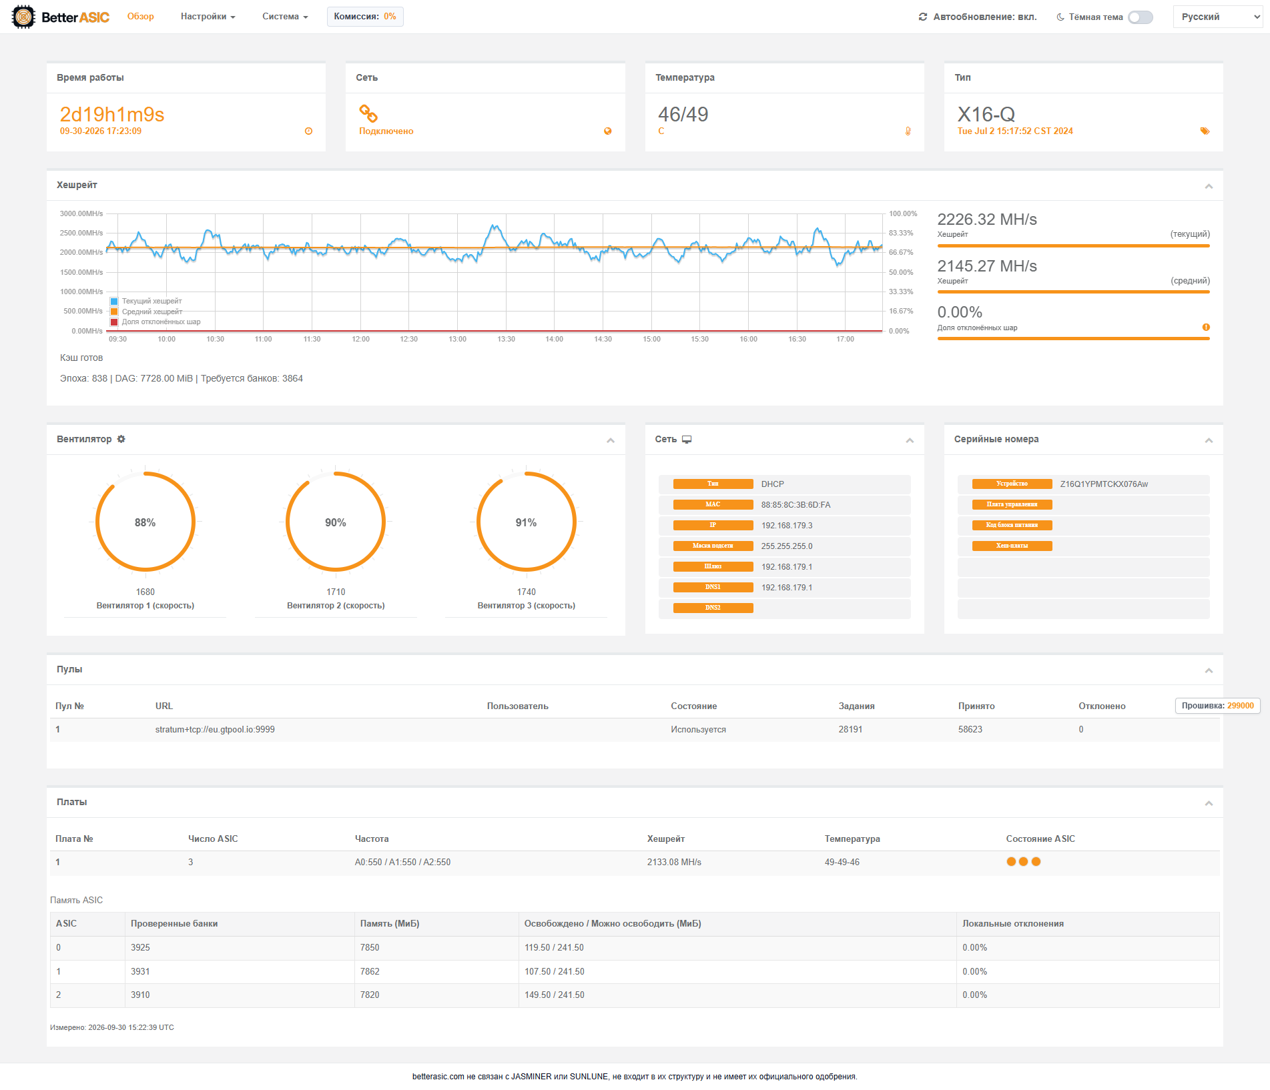Click the uptime clock icon
The width and height of the screenshot is (1270, 1090).
308,131
